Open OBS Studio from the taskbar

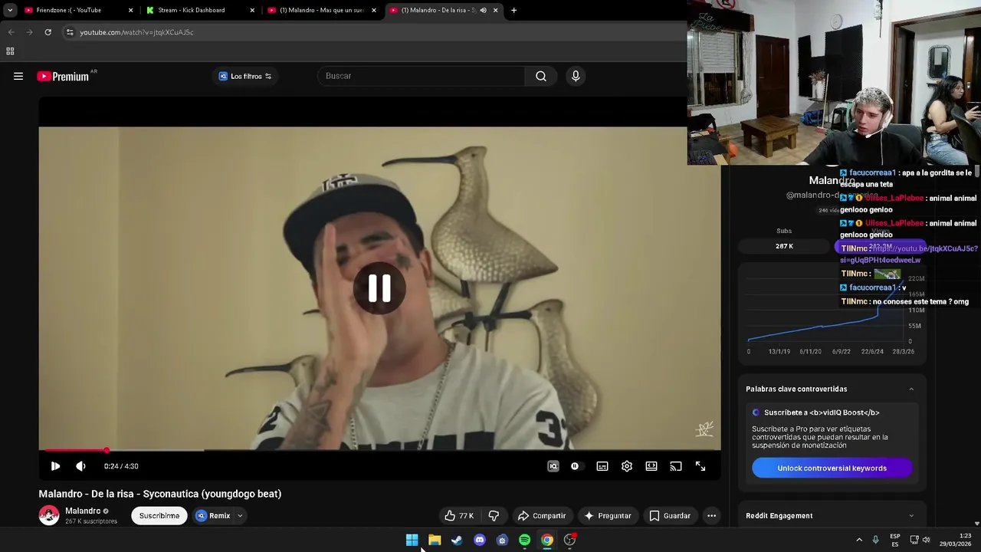tap(569, 540)
